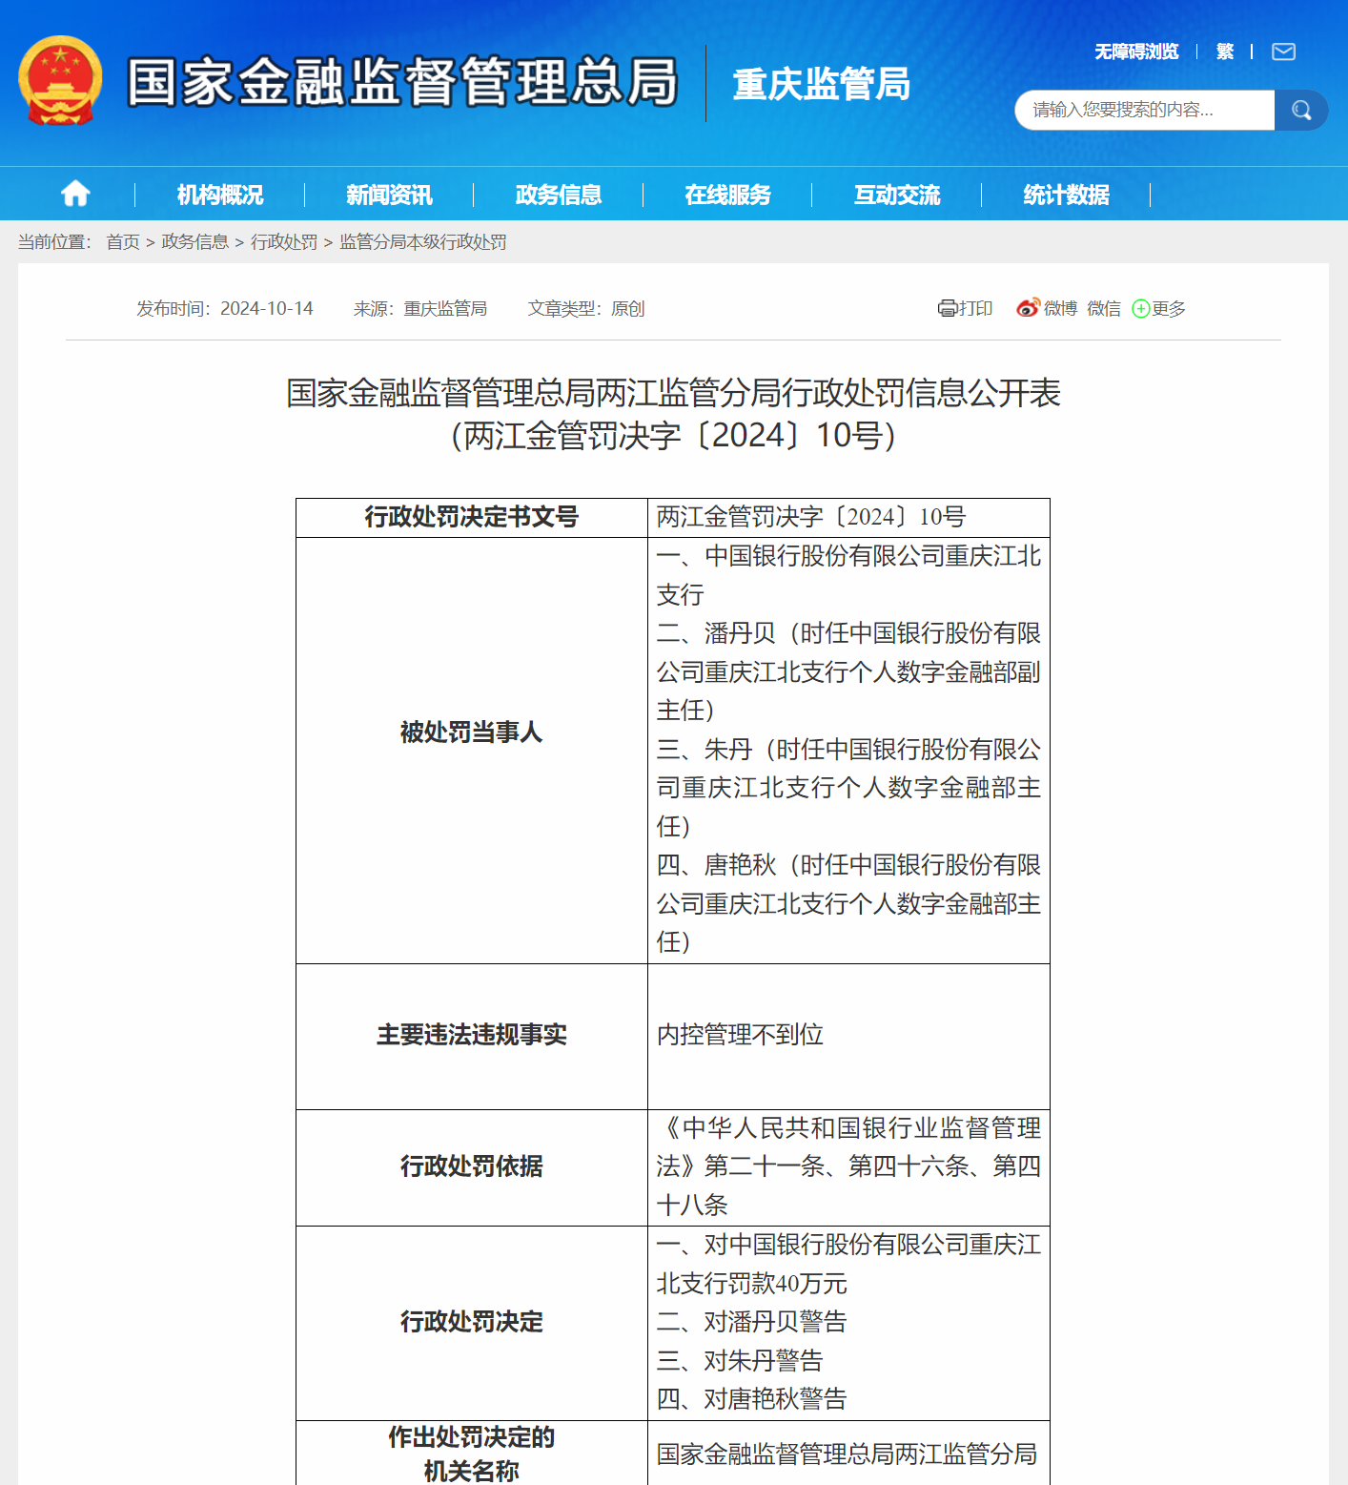Viewport: 1348px width, 1485px height.
Task: Click the 更多 plus share icon
Action: [x=1141, y=308]
